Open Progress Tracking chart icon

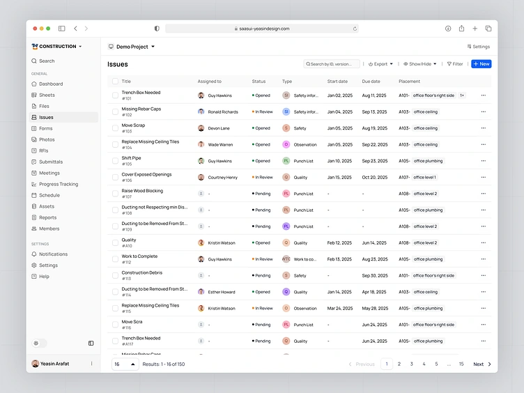[x=33, y=184]
